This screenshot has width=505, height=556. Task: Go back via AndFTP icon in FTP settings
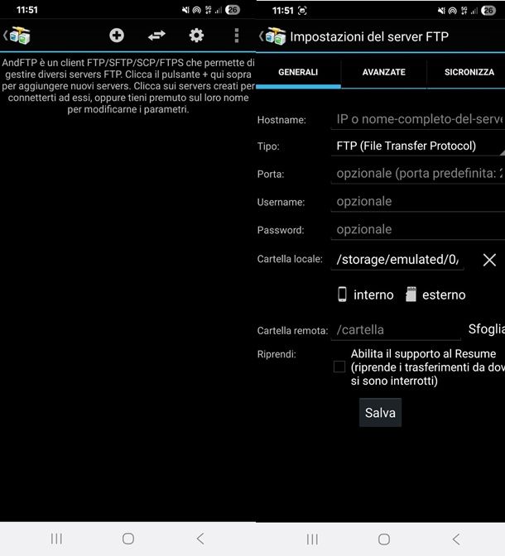pyautogui.click(x=275, y=36)
